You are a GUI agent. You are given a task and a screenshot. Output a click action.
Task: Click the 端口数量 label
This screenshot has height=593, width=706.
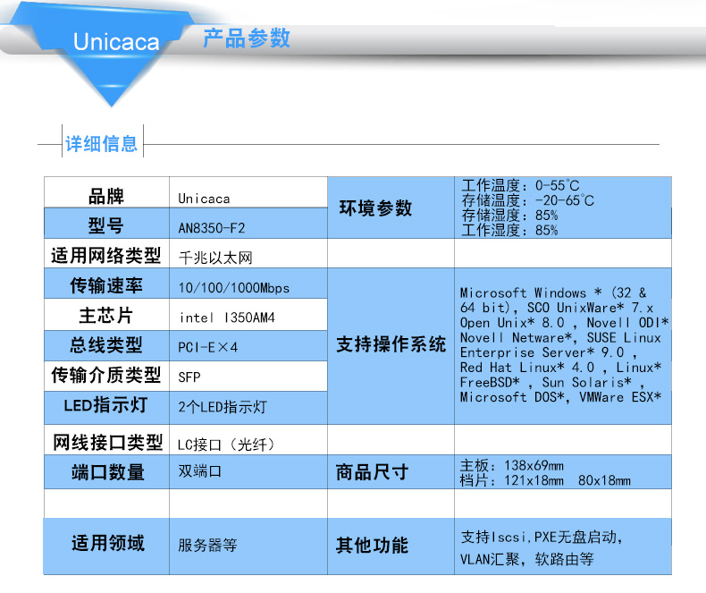[x=107, y=472]
